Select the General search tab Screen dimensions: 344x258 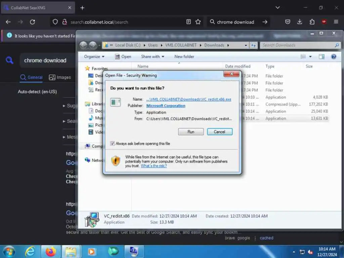click(31, 78)
